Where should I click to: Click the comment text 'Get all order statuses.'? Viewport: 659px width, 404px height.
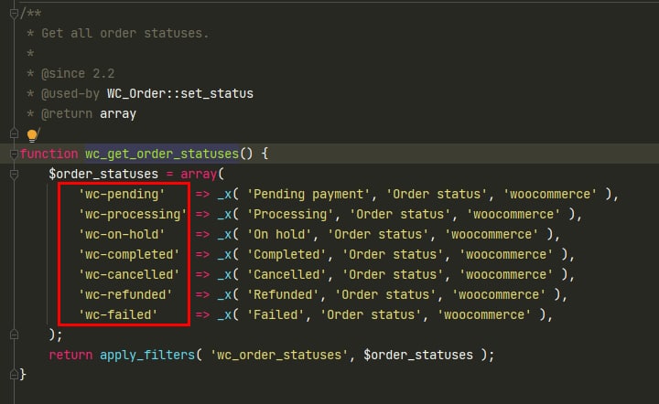[x=124, y=33]
